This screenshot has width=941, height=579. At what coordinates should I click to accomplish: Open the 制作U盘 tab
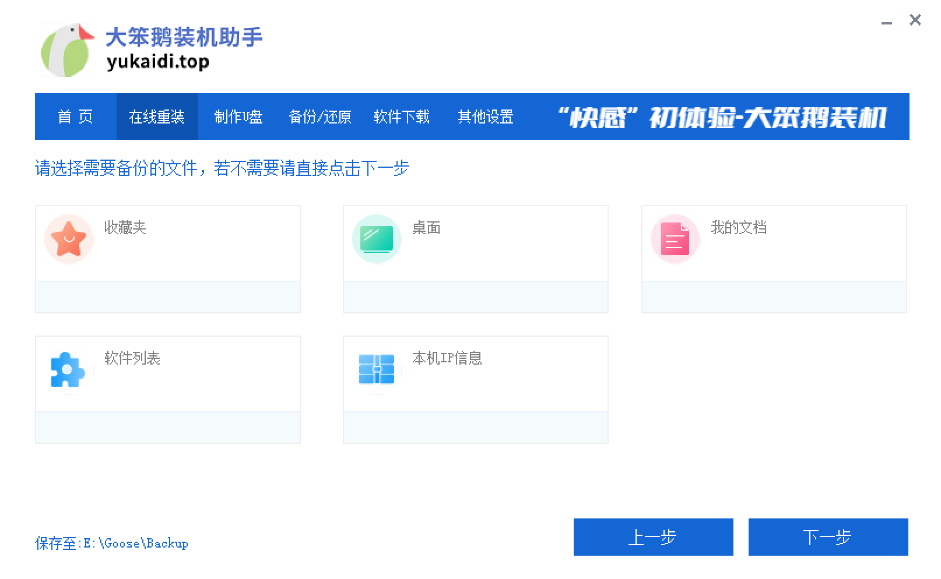[238, 116]
